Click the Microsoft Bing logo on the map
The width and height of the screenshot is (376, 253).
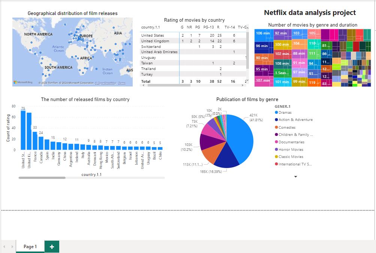point(23,82)
